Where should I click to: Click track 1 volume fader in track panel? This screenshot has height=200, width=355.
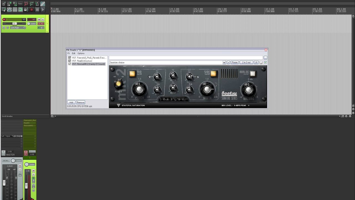[x=14, y=24]
